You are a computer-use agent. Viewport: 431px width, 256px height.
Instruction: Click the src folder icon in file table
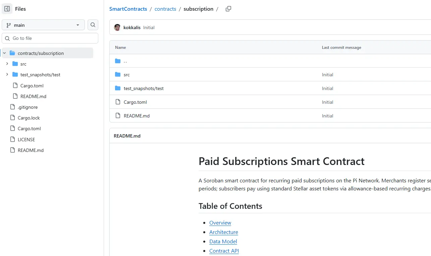[118, 75]
